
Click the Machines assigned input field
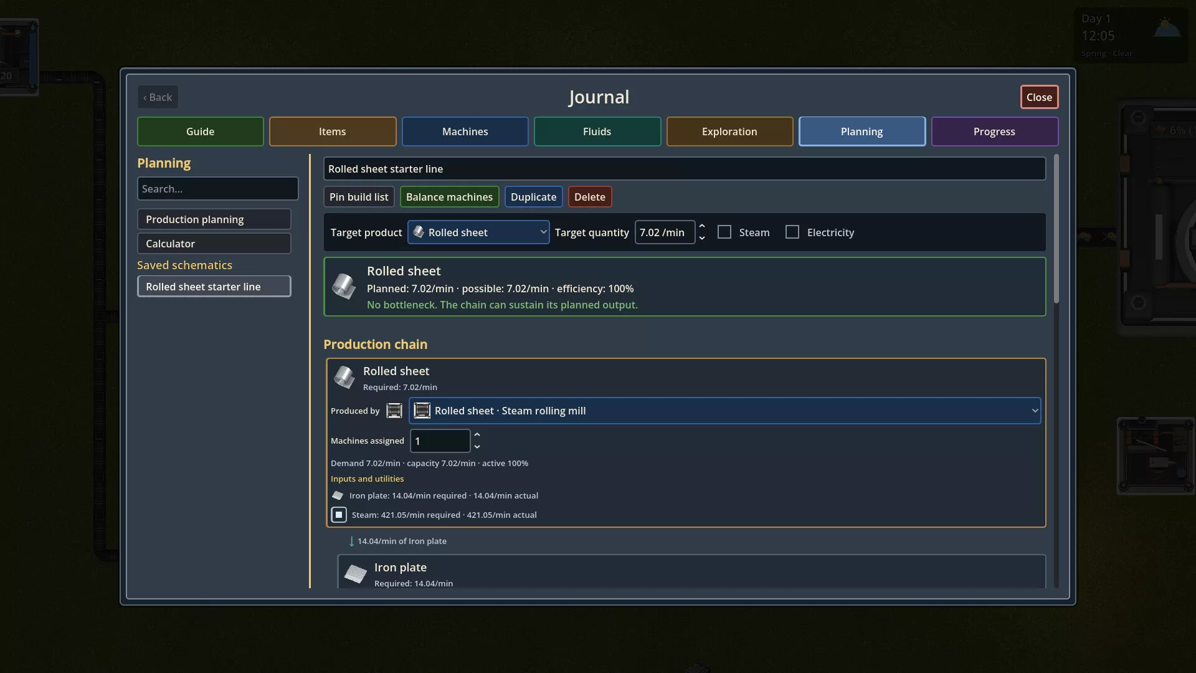click(x=440, y=441)
